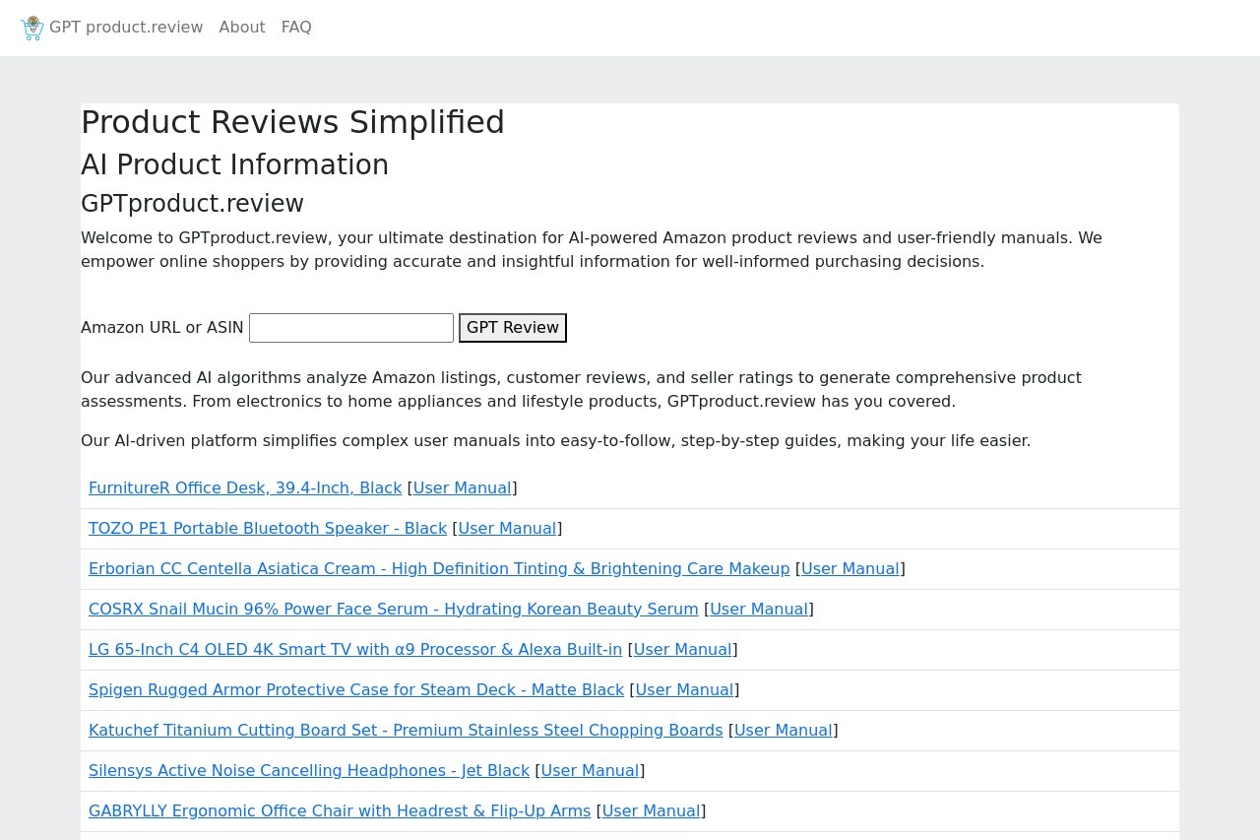
Task: Click the GPT Review button
Action: point(513,328)
